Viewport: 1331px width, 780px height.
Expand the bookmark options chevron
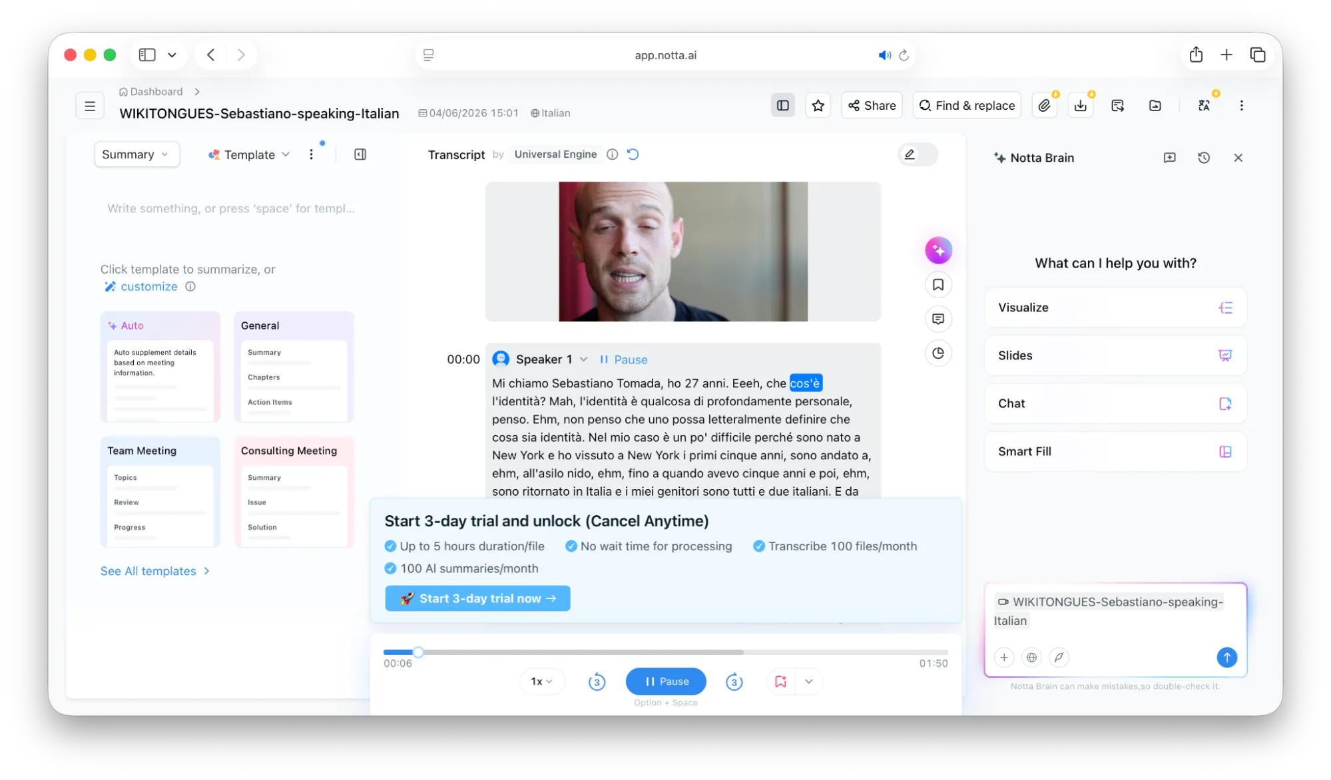click(x=809, y=682)
